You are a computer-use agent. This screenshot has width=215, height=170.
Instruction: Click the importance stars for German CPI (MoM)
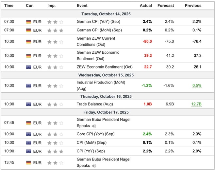pos(55,30)
